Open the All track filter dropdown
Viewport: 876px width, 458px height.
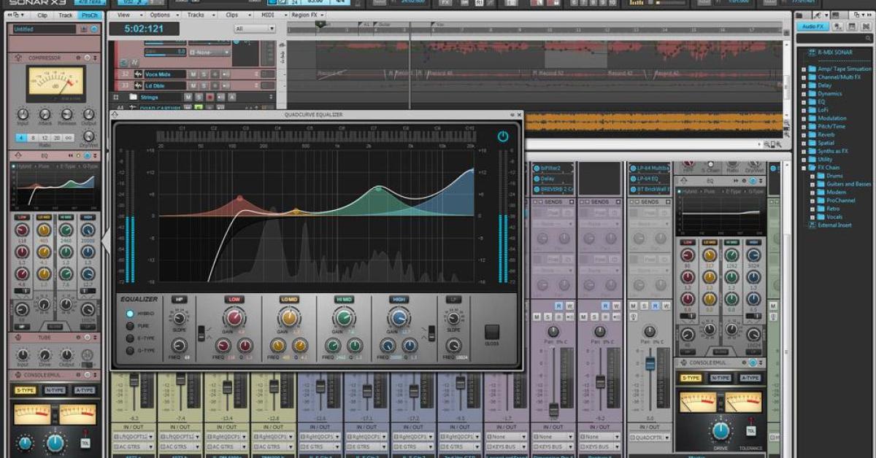coord(254,29)
